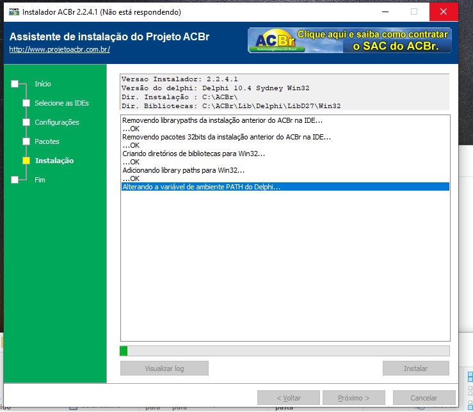Select the Fim wizard step
The image size is (473, 412).
pos(40,180)
